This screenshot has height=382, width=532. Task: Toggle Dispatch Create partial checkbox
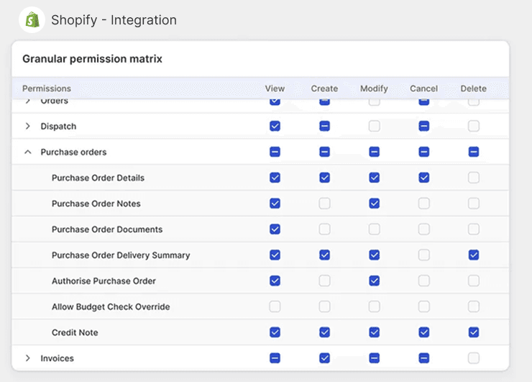[x=324, y=126]
